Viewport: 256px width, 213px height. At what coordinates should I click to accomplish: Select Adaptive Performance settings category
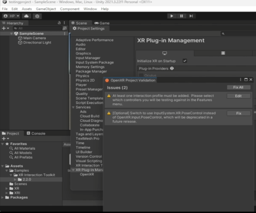(x=95, y=40)
